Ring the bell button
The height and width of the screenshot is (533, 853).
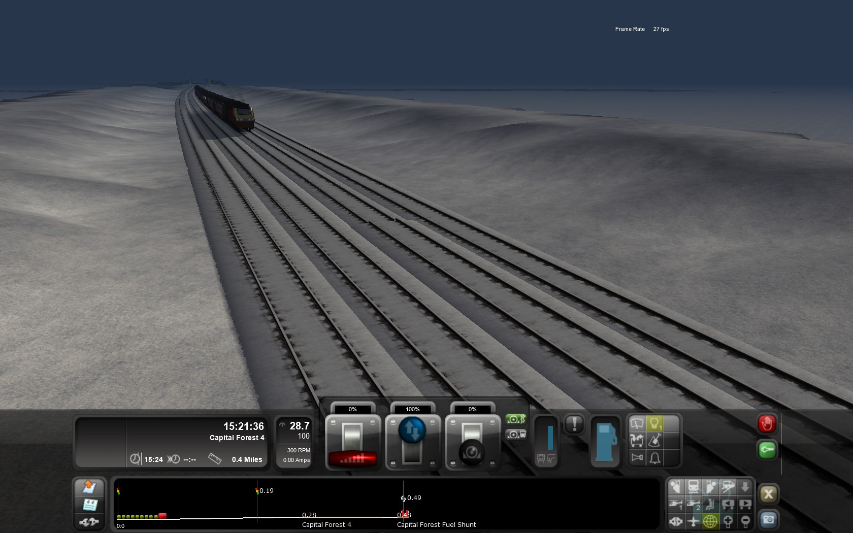(654, 457)
